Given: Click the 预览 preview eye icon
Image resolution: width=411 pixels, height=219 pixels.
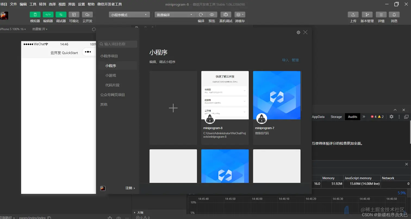Looking at the screenshot, I should point(212,15).
